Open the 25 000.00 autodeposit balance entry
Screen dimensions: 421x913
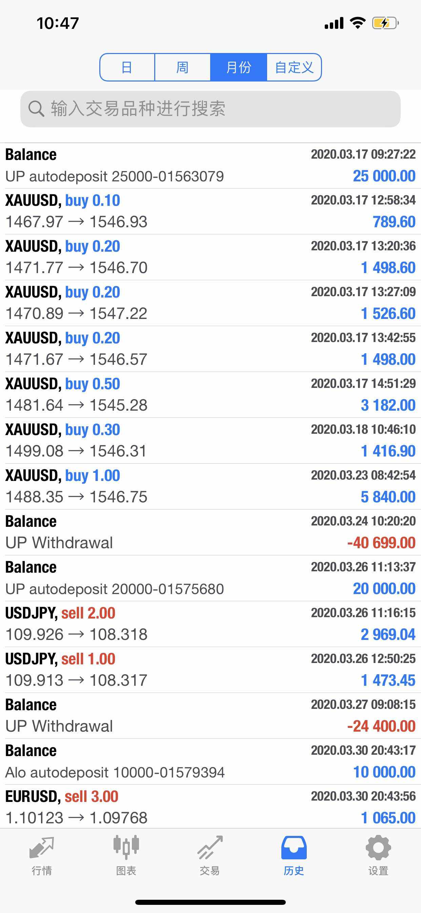pyautogui.click(x=210, y=165)
